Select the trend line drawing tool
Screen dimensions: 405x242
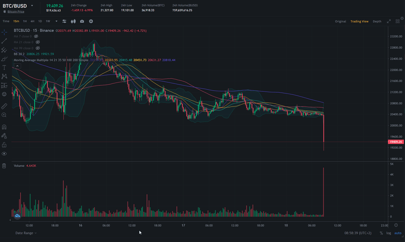pos(4,41)
